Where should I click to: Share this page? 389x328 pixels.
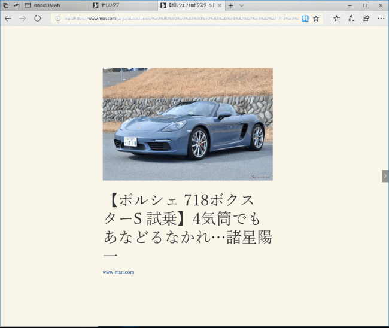tap(366, 19)
